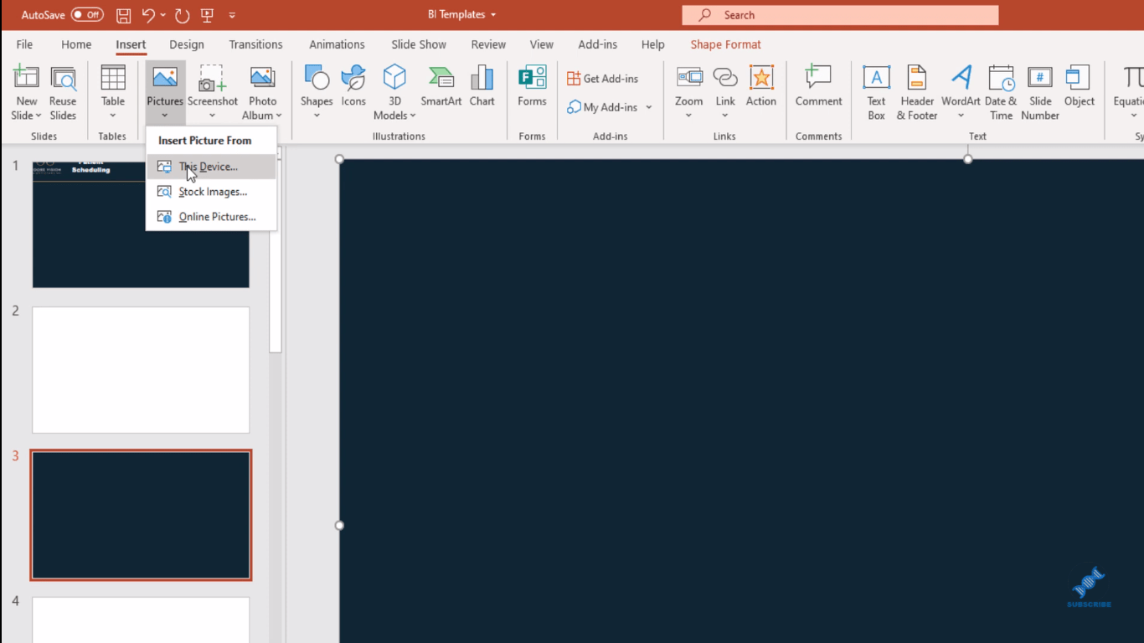Open the File tab
The image size is (1144, 643).
(24, 44)
